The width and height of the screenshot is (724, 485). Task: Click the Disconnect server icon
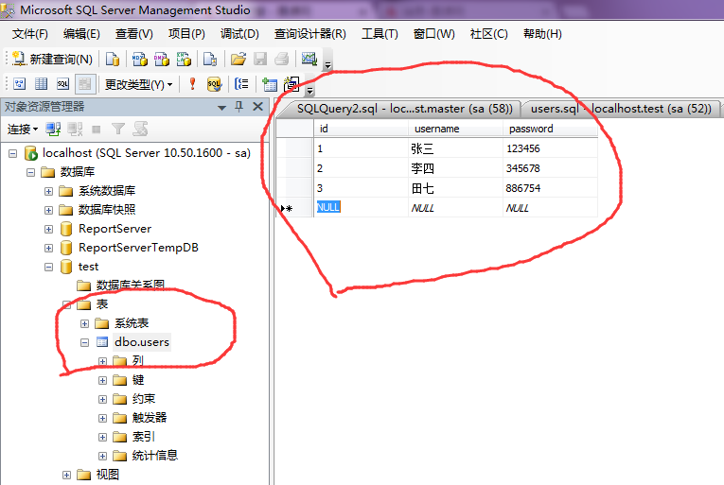tap(75, 130)
